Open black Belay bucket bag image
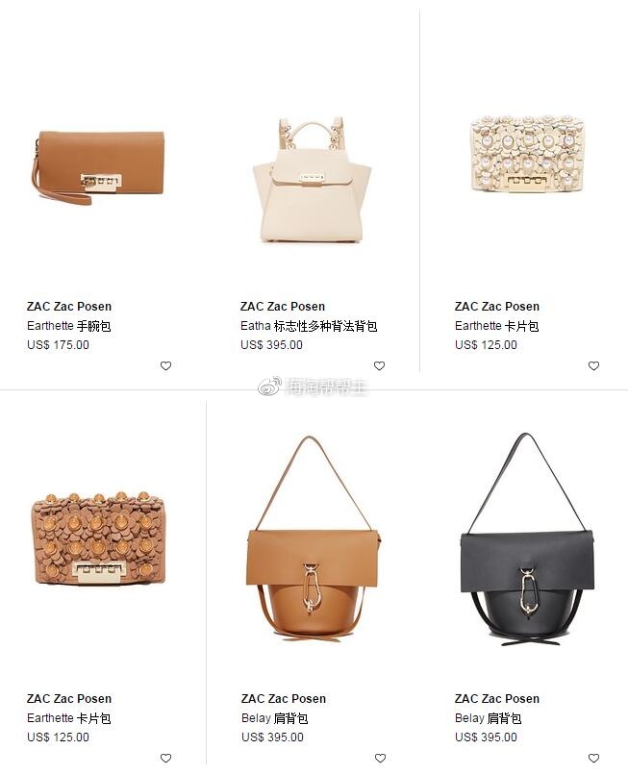Viewport: 628px width, 775px height. point(527,539)
